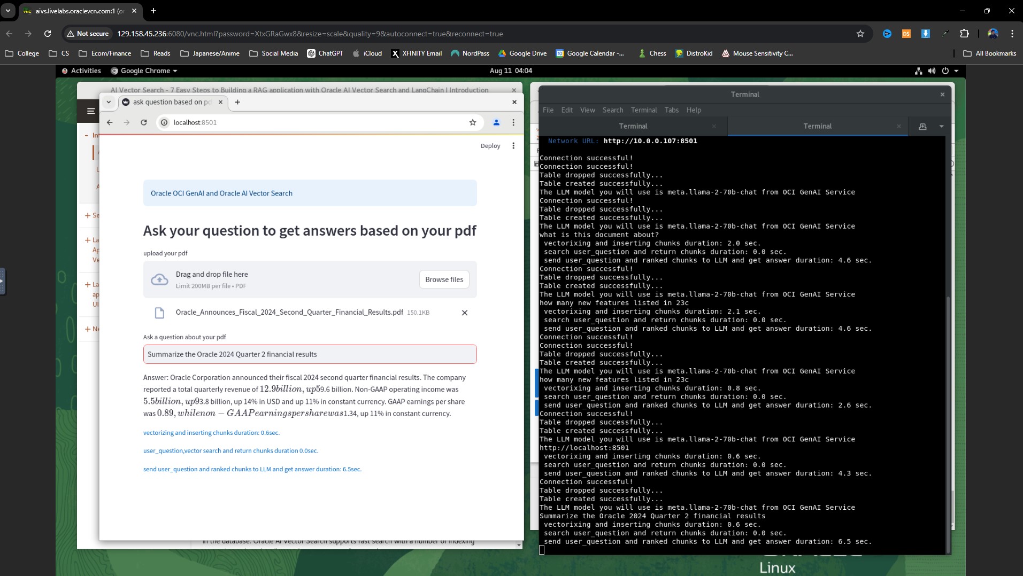This screenshot has height=576, width=1023.
Task: Switch to the first Terminal tab
Action: pyautogui.click(x=633, y=126)
